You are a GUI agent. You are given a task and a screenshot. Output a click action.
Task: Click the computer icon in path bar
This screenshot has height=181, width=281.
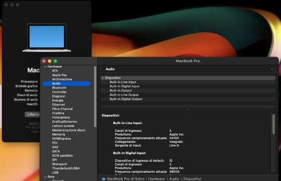104,179
